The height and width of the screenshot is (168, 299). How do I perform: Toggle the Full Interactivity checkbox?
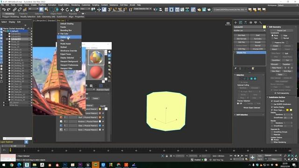pos(275,93)
